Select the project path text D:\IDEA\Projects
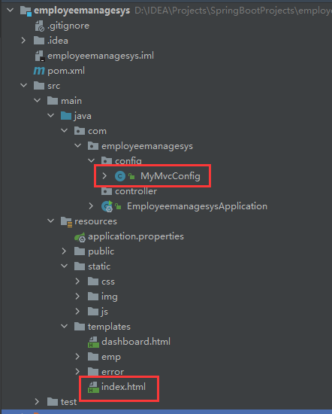This screenshot has height=414, width=332. click(x=171, y=11)
